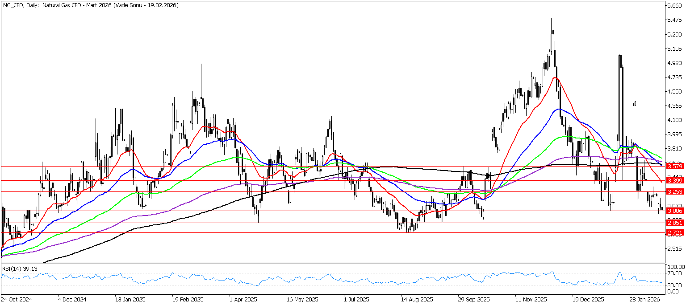
Task: Click the 5.660 price axis value
Action: tap(673, 6)
